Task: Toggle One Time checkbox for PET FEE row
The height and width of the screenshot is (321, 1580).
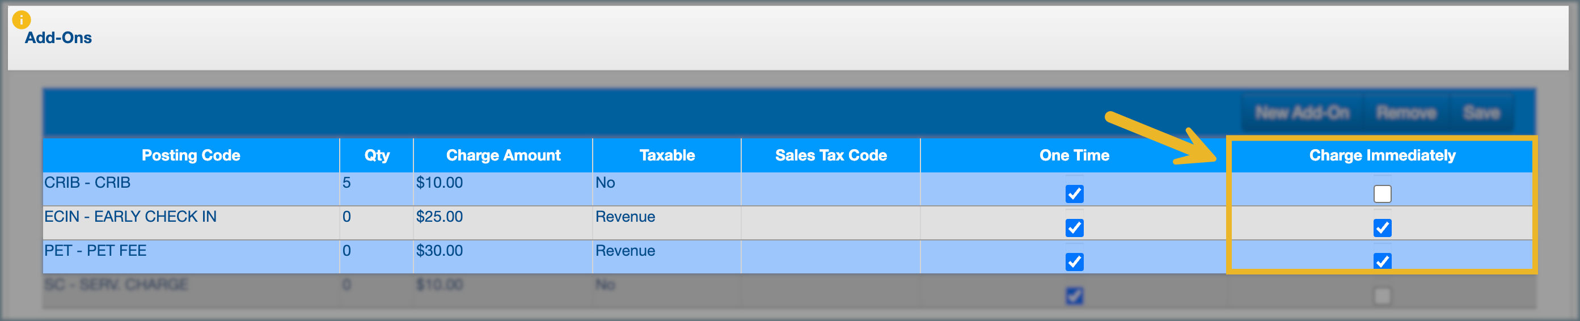Action: click(1074, 261)
